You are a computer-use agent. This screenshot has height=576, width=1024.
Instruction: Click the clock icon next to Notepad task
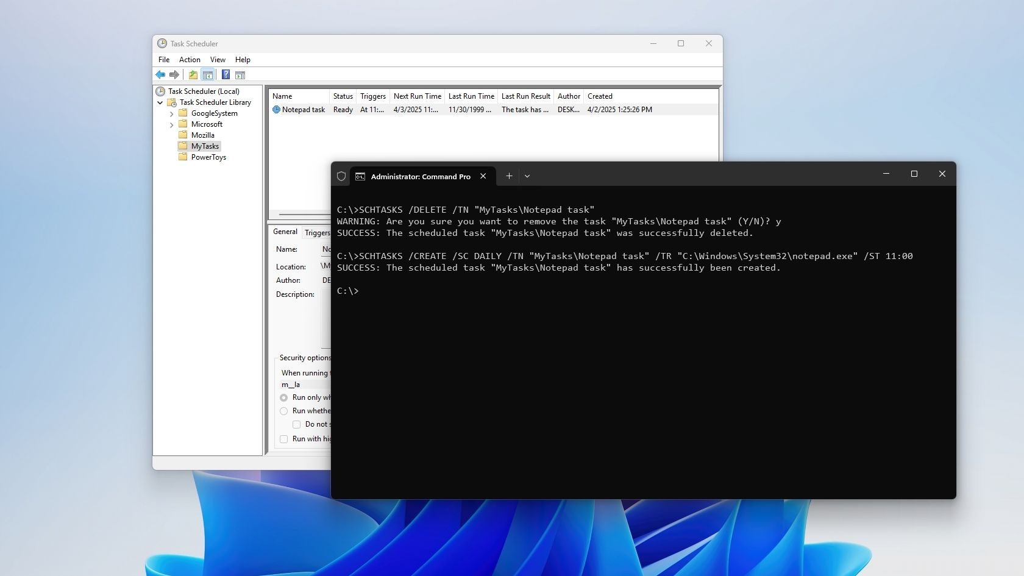coord(276,110)
